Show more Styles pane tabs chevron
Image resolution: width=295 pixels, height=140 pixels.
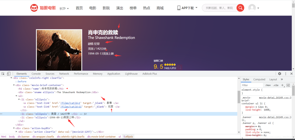point(282,79)
